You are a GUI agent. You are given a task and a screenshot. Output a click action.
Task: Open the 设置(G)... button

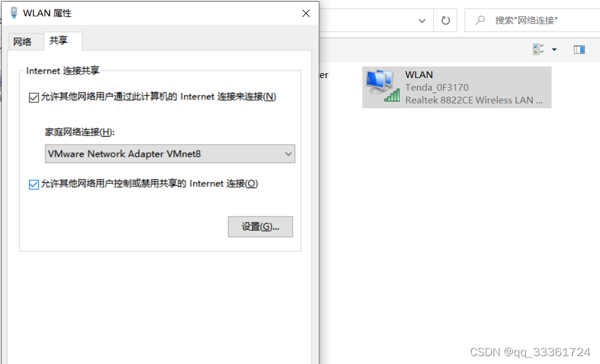(260, 227)
